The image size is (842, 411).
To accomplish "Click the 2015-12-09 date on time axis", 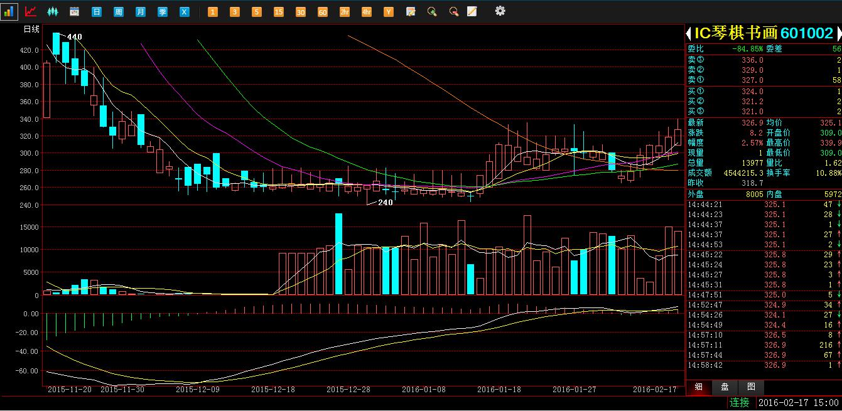I will [197, 390].
